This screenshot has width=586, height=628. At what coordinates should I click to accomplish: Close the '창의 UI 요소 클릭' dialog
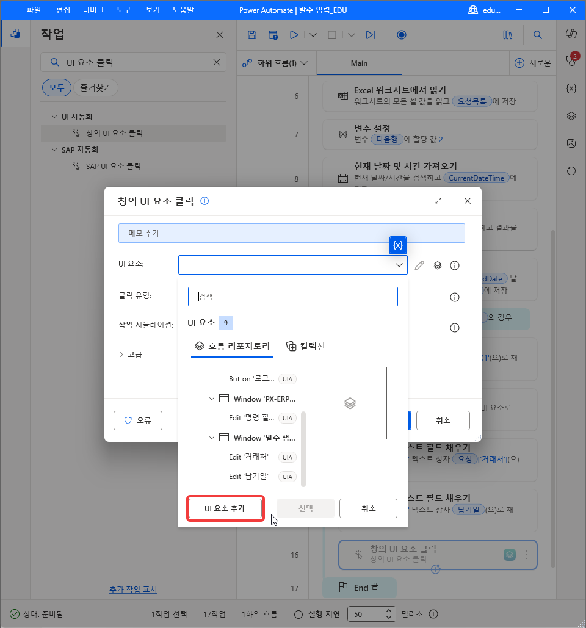468,201
